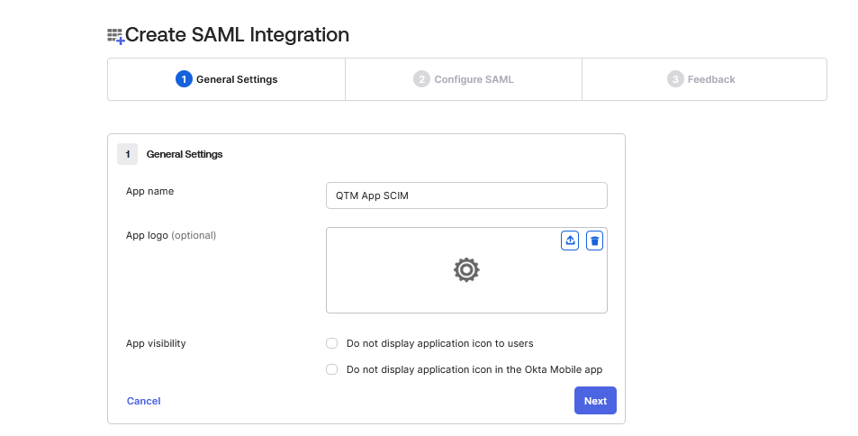The width and height of the screenshot is (858, 436).
Task: Click the Next button
Action: point(595,400)
